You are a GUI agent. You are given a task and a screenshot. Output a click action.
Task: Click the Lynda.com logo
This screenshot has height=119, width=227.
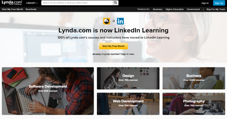[x=12, y=3]
